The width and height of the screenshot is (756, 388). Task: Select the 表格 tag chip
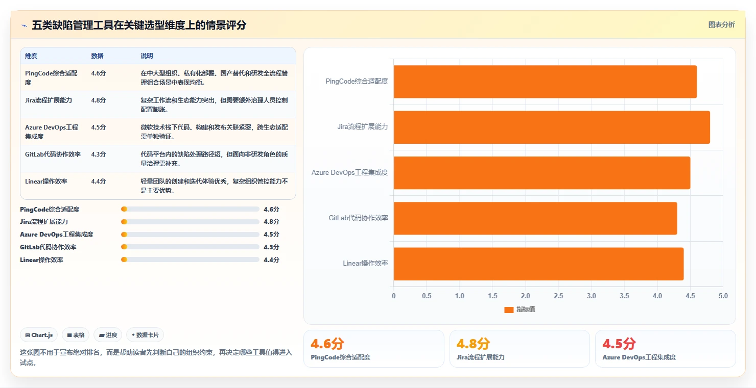pyautogui.click(x=76, y=335)
